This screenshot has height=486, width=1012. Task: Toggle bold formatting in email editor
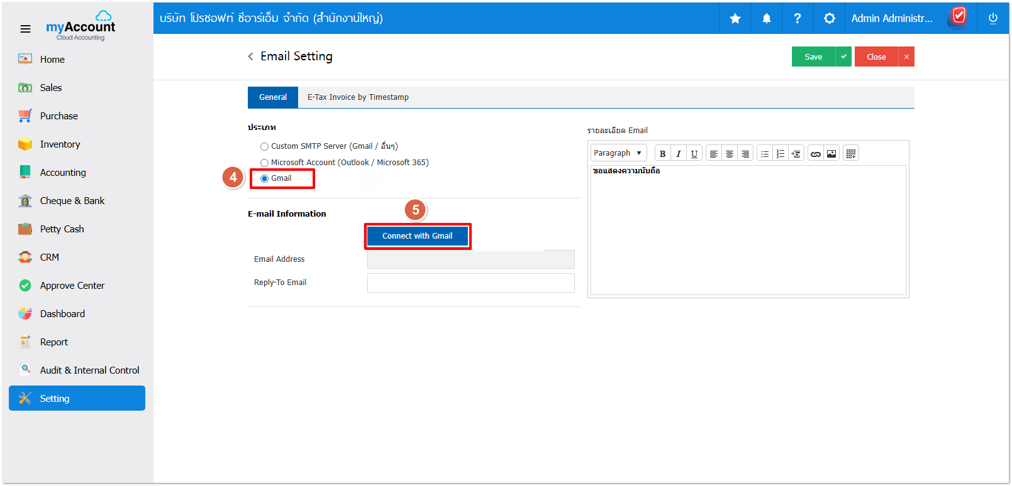662,154
